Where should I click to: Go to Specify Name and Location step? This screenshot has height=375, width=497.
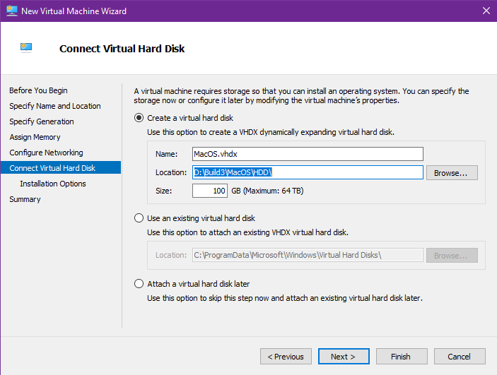pyautogui.click(x=54, y=106)
